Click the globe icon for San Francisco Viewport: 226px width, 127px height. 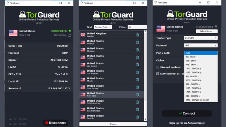tap(137, 109)
